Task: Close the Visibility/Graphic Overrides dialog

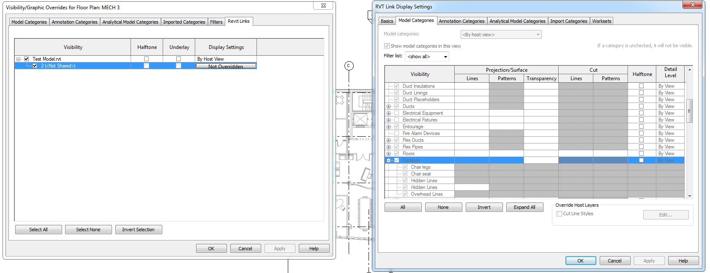Action: (323, 5)
